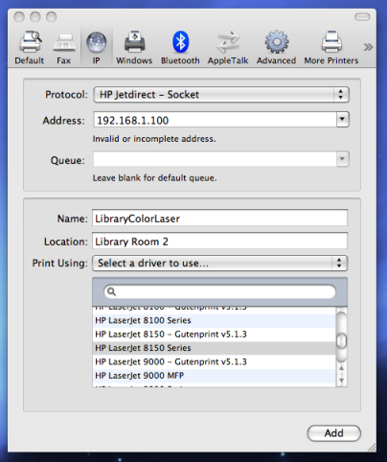Click the driver list scrollbar thumb

[342, 340]
